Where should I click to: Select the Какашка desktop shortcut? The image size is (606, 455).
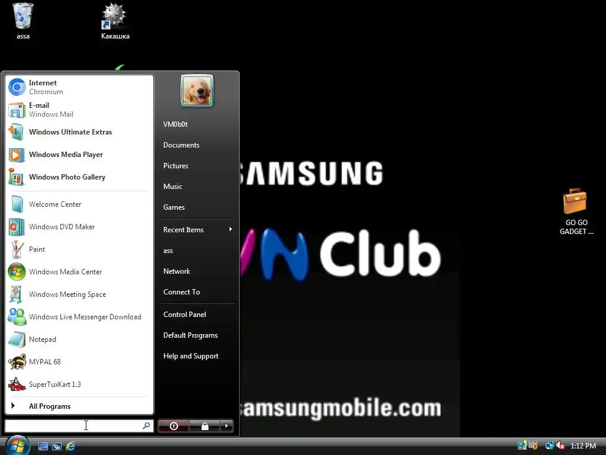click(x=115, y=21)
